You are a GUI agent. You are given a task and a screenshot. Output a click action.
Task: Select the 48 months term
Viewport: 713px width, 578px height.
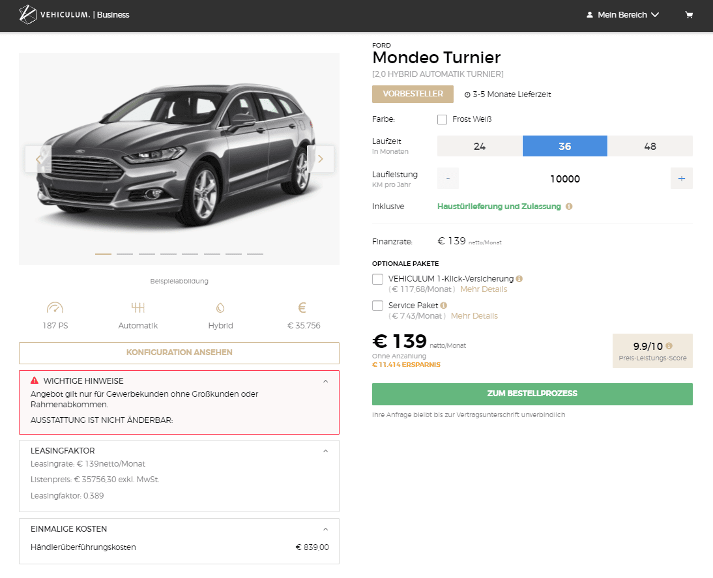[x=650, y=146]
